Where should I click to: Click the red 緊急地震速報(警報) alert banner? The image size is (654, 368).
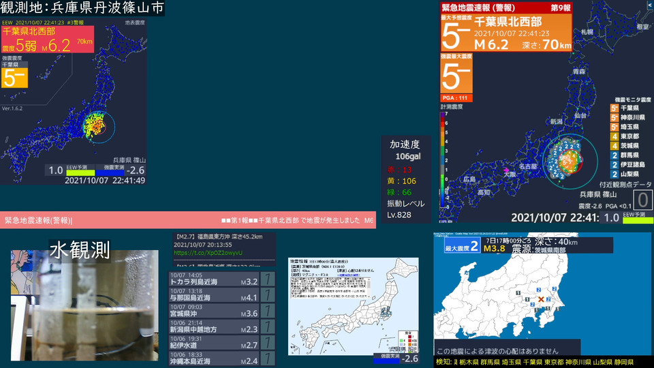(188, 220)
